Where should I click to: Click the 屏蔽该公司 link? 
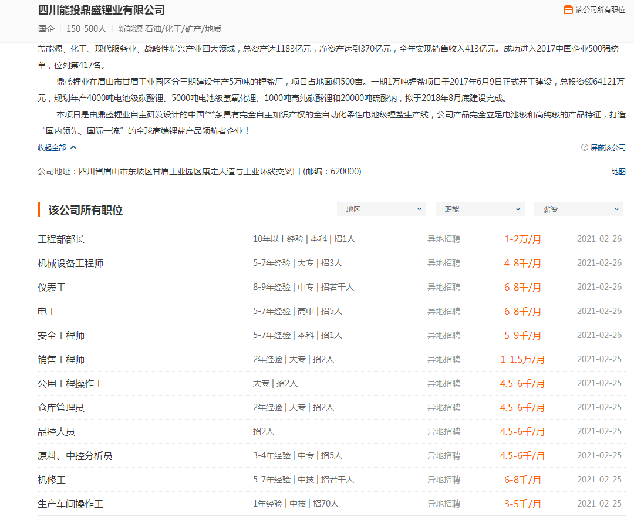coord(608,147)
